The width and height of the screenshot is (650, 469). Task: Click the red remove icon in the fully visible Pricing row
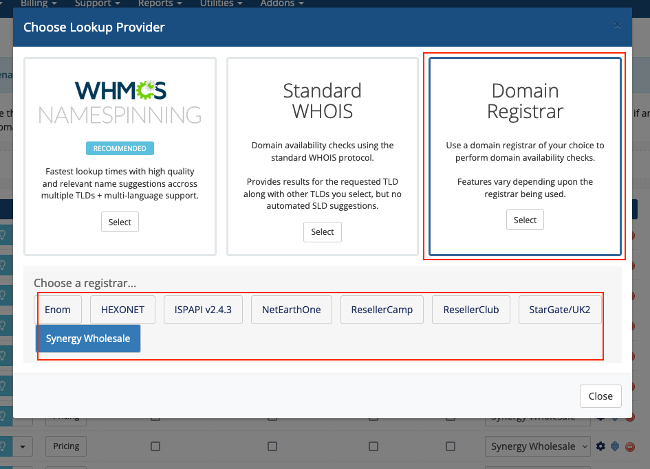[629, 446]
